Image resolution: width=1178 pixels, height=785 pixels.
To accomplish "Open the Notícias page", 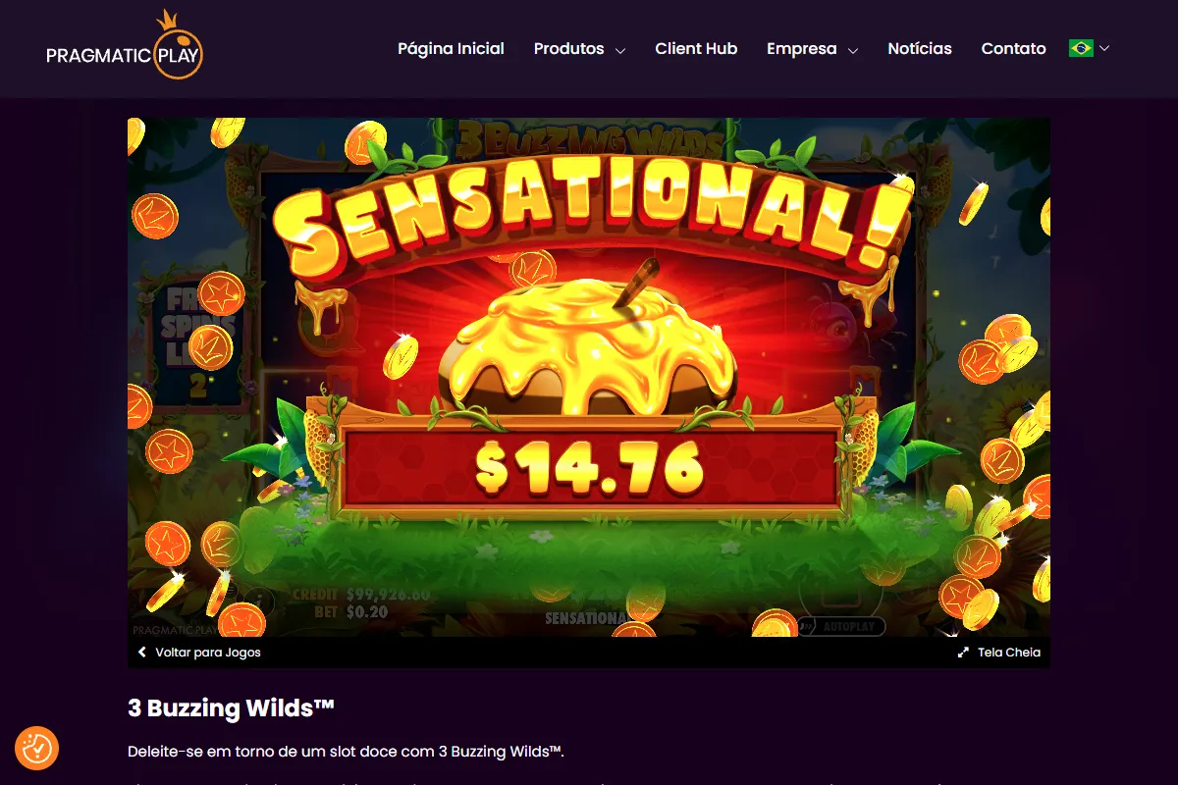I will (x=920, y=48).
